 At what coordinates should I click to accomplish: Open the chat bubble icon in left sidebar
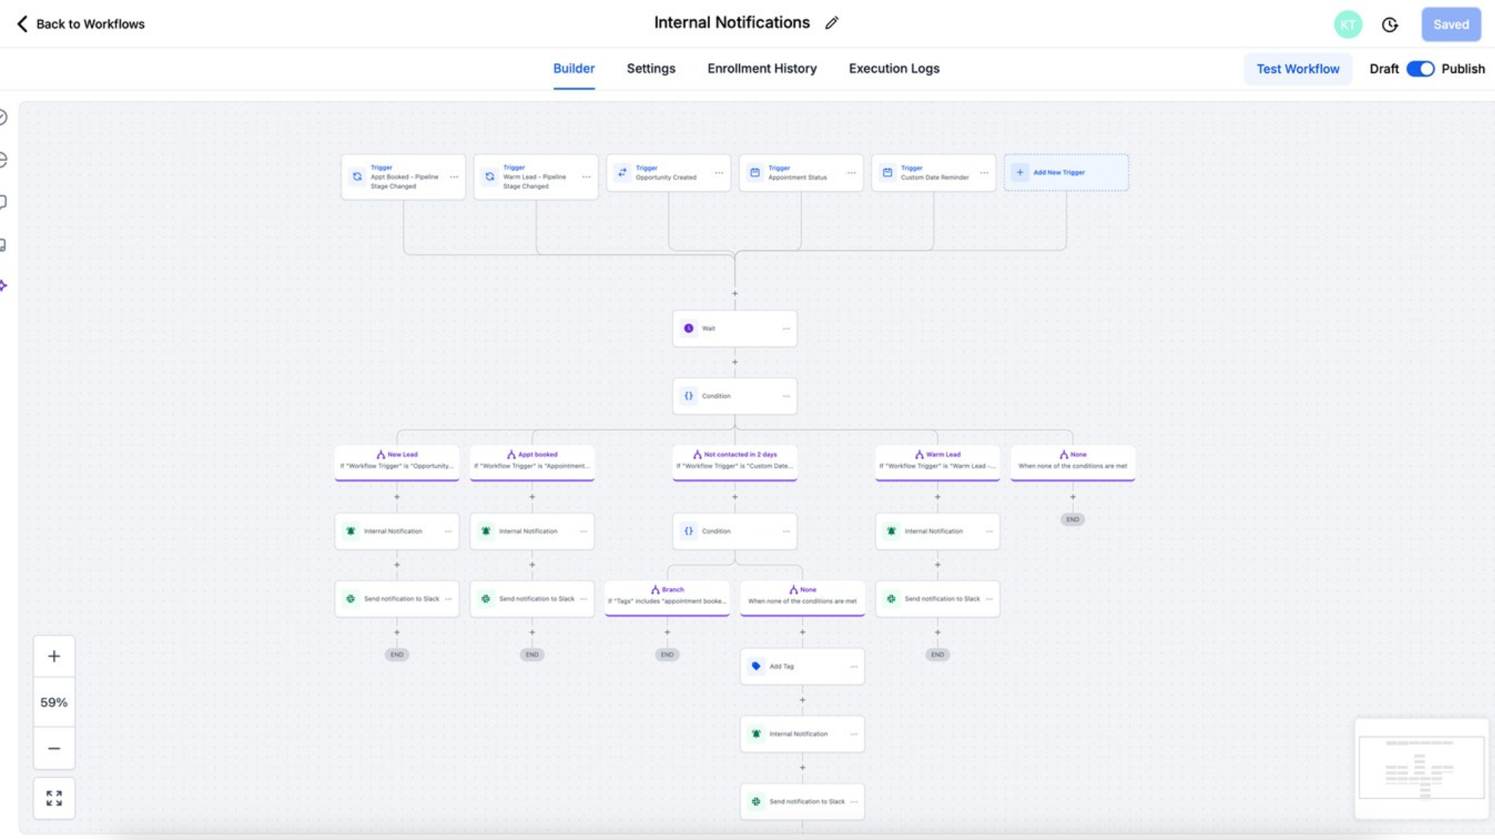coord(3,202)
